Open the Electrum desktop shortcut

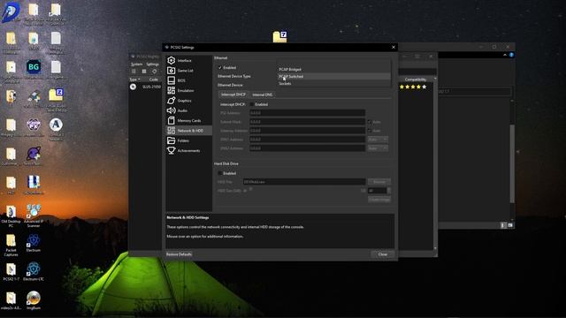coord(34,243)
